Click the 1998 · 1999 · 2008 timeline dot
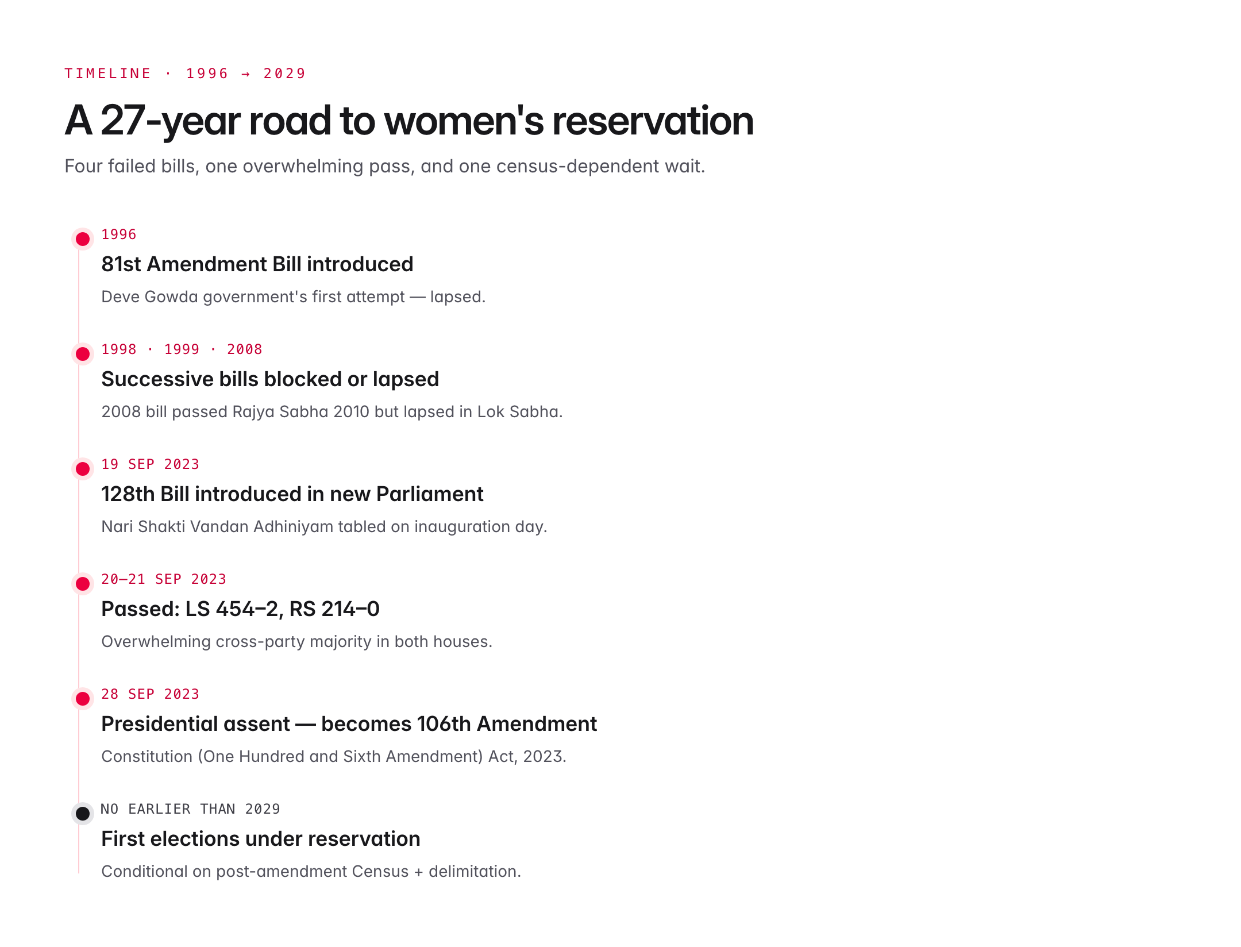Viewport: 1241px width, 947px height. pos(83,354)
